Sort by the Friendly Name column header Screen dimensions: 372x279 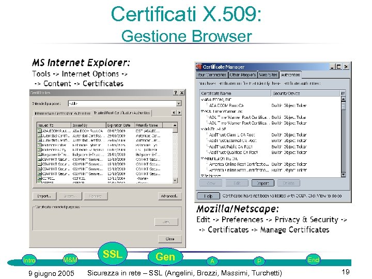click(x=148, y=125)
